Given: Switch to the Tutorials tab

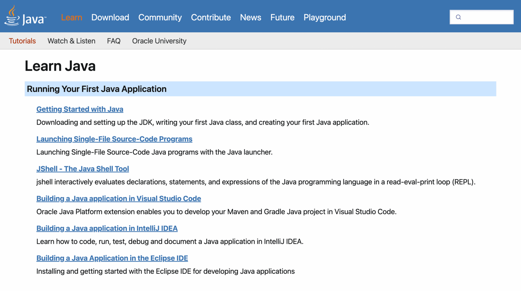Looking at the screenshot, I should tap(22, 41).
